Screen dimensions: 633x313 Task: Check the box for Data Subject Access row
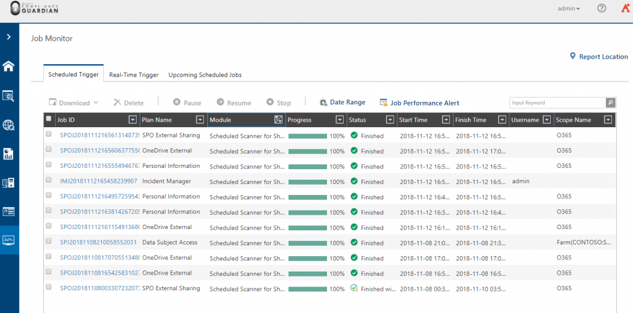point(49,241)
